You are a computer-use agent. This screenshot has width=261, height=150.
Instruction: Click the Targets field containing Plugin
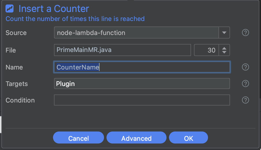[142, 84]
